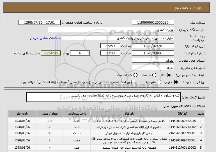Image resolution: width=216 pixels, height=152 pixels.
Task: Click quantity 4 in row 5
Action: click(x=50, y=148)
